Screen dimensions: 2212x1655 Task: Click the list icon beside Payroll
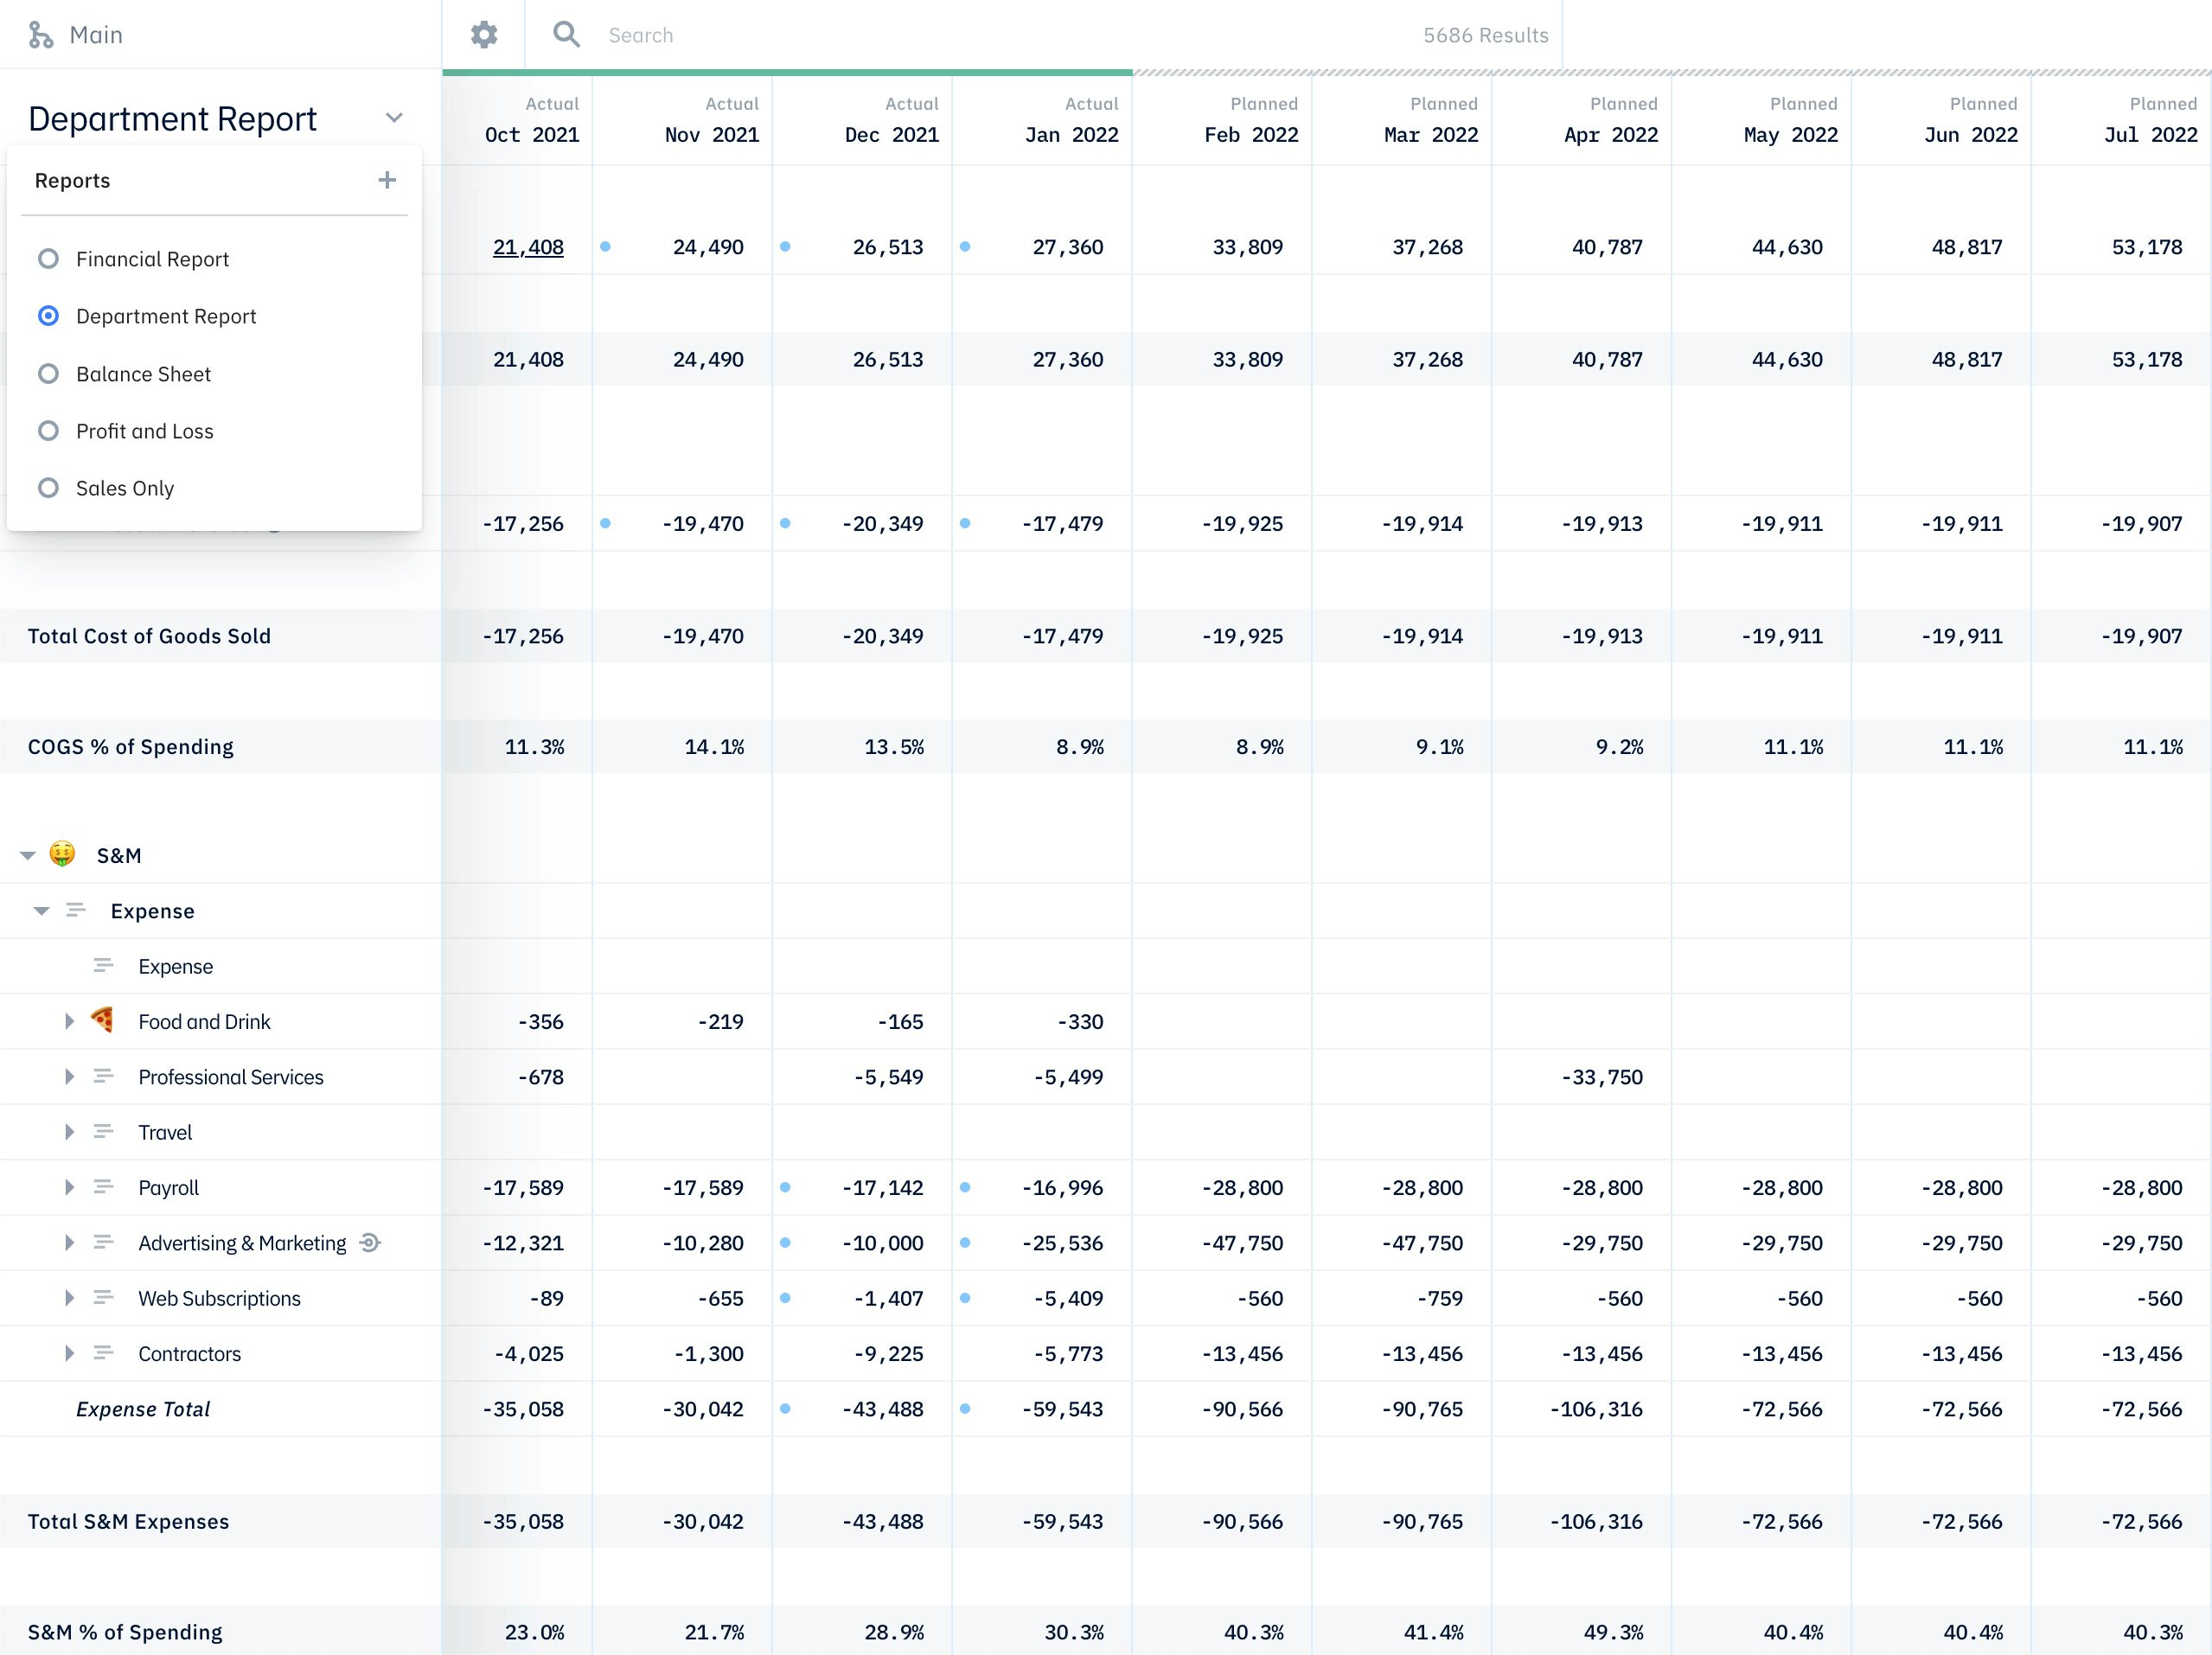(x=102, y=1187)
